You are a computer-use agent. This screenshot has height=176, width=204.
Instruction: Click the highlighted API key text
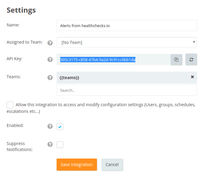(x=97, y=60)
